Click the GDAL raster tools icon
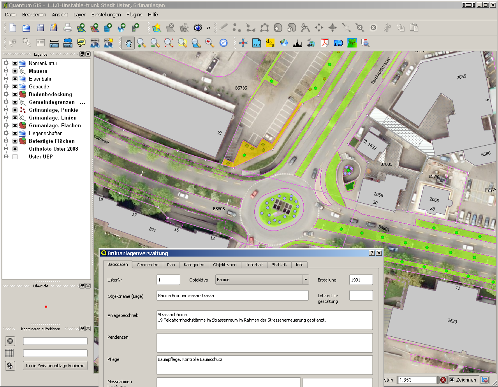This screenshot has width=498, height=387. [311, 43]
